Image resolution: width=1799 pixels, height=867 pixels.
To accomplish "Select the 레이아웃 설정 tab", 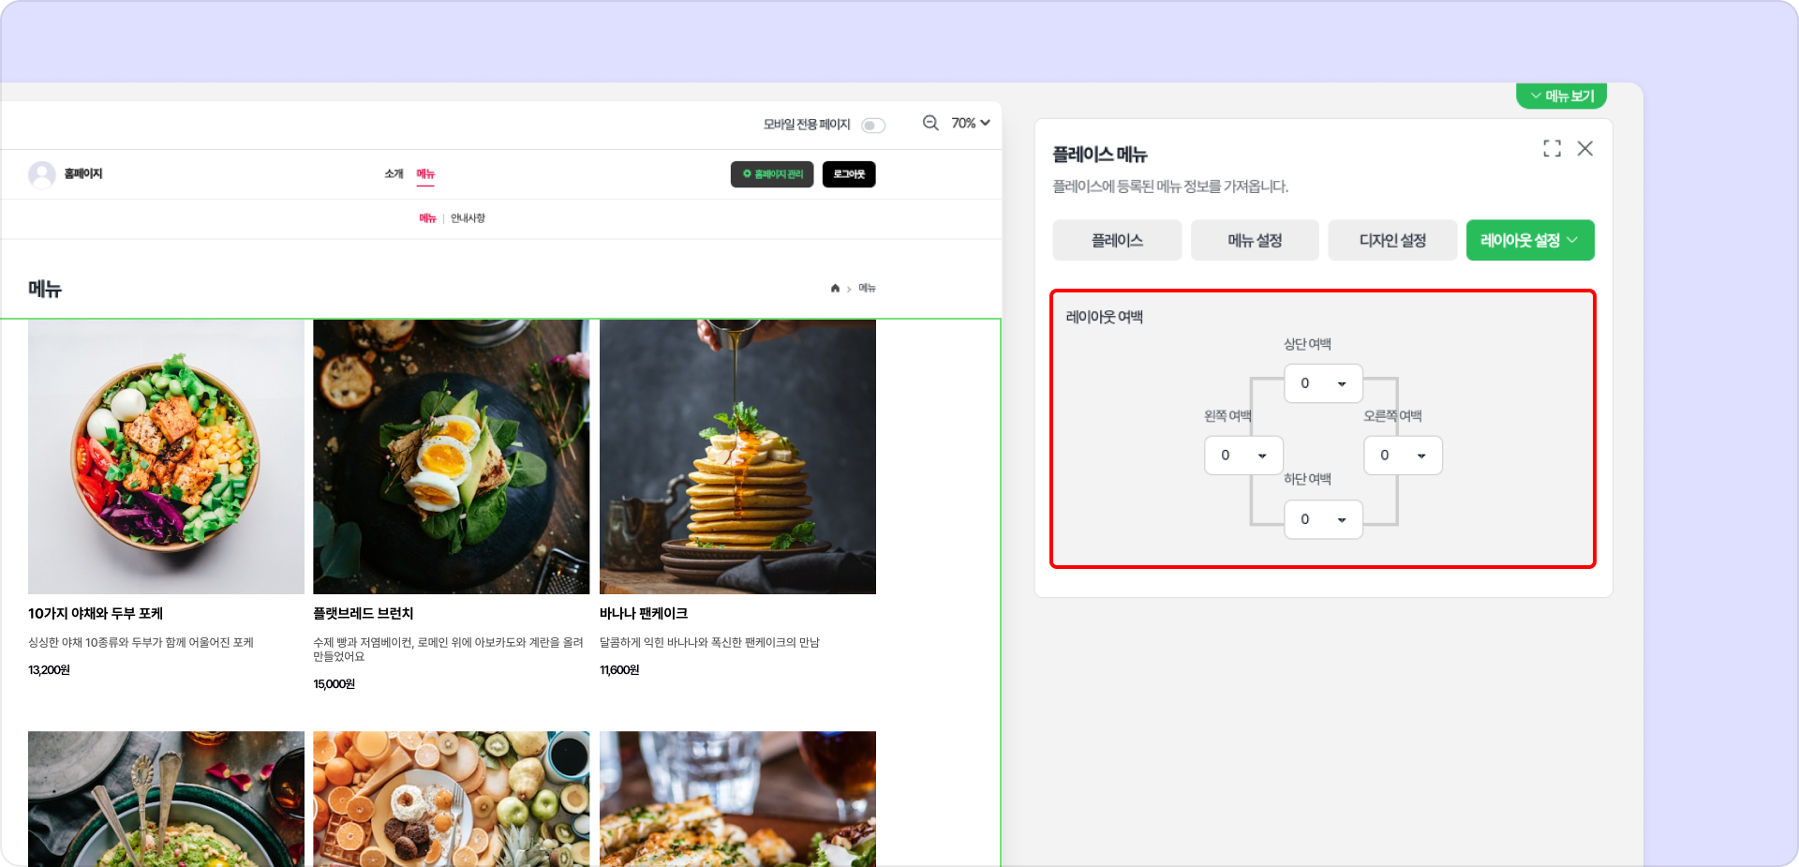I will point(1530,241).
